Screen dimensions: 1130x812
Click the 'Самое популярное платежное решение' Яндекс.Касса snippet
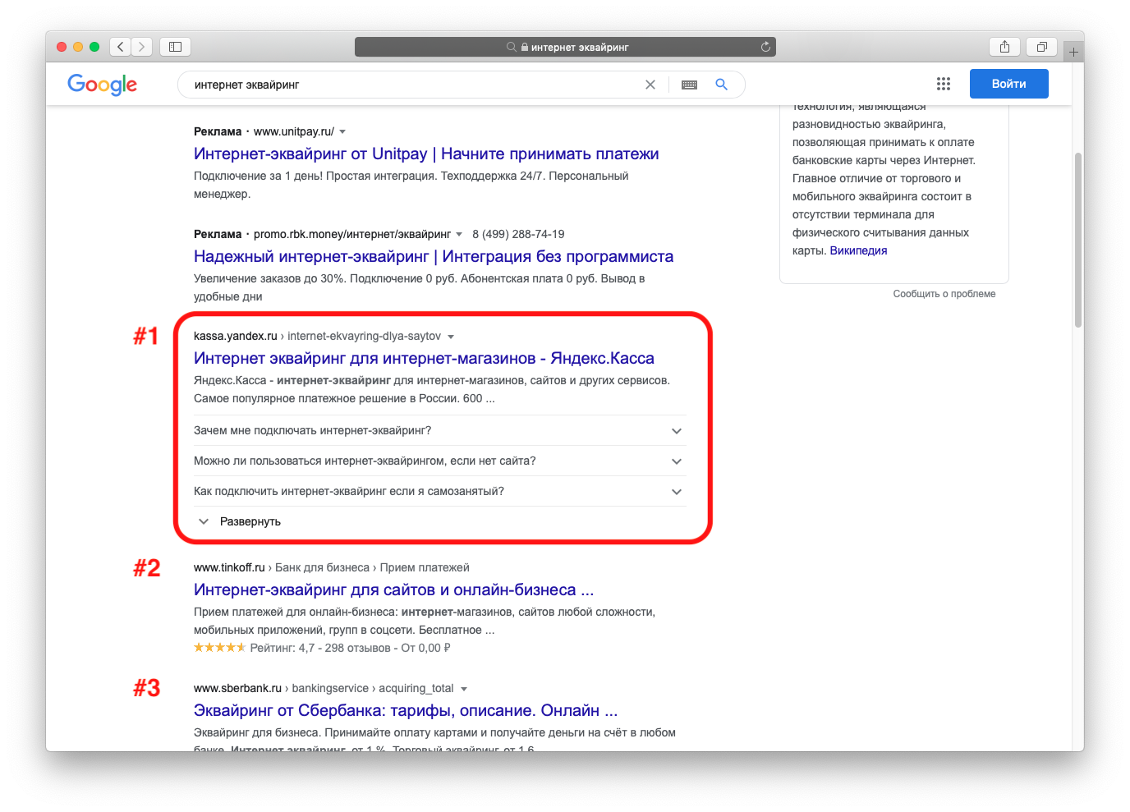point(344,398)
